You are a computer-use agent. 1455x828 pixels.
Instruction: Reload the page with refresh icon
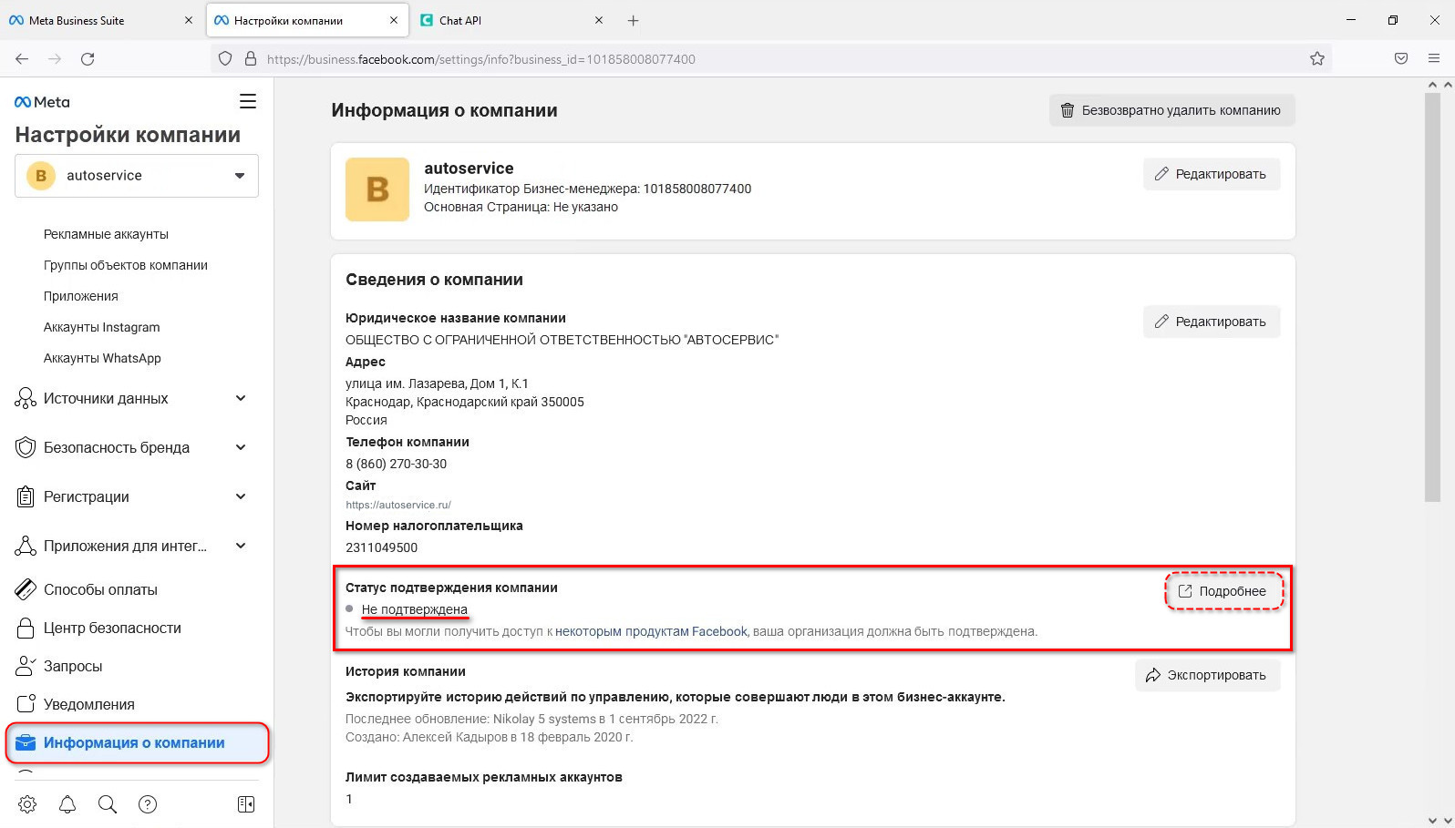point(88,59)
